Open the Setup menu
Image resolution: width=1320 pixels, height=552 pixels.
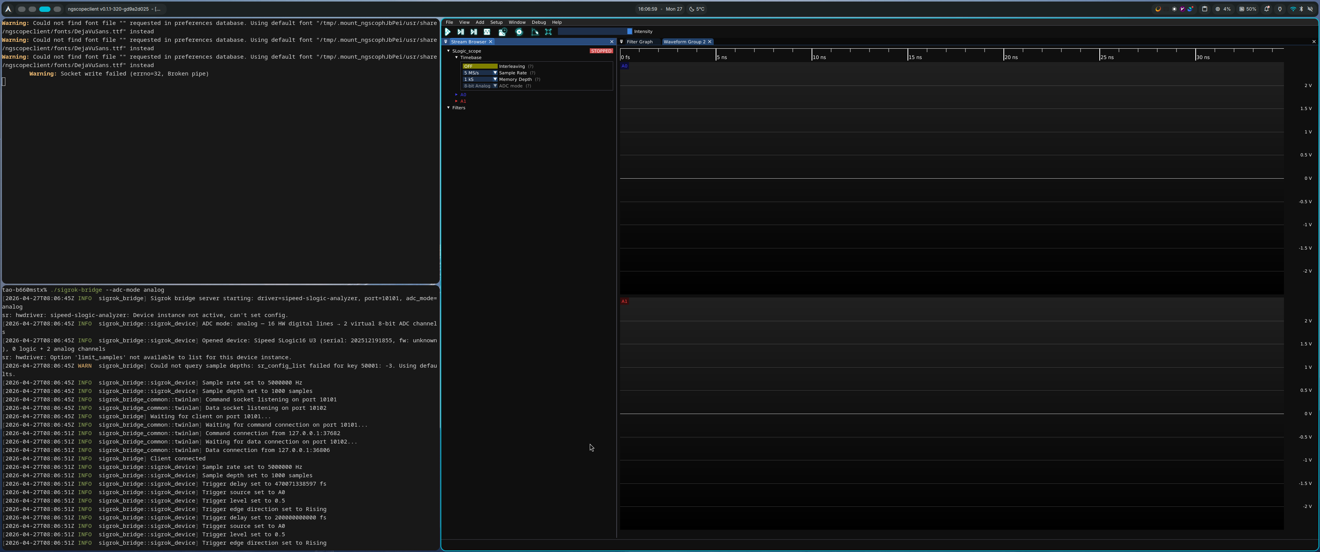coord(496,22)
